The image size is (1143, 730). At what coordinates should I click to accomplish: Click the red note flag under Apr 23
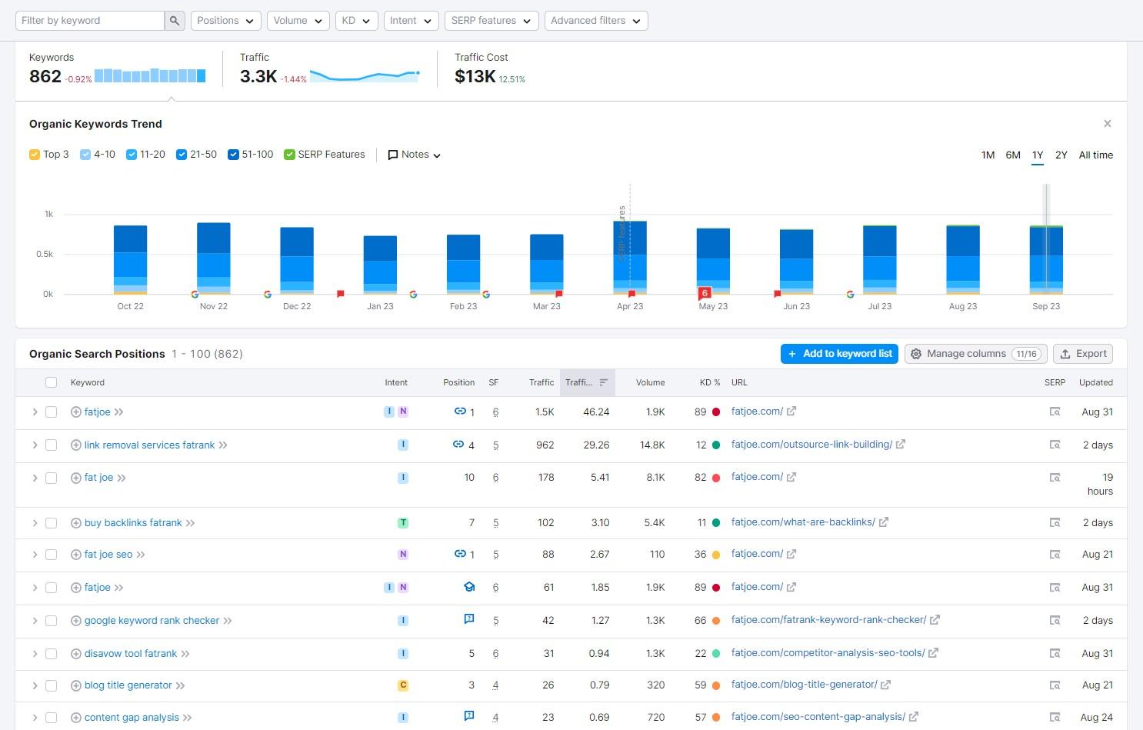click(631, 294)
